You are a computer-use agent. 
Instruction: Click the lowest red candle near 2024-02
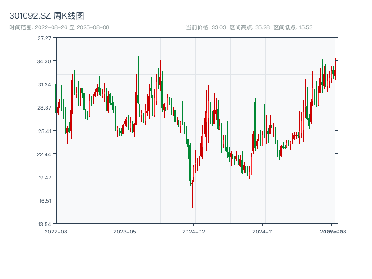192,194
